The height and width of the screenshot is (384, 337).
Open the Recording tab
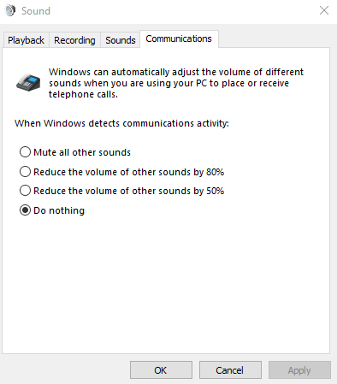tap(74, 40)
